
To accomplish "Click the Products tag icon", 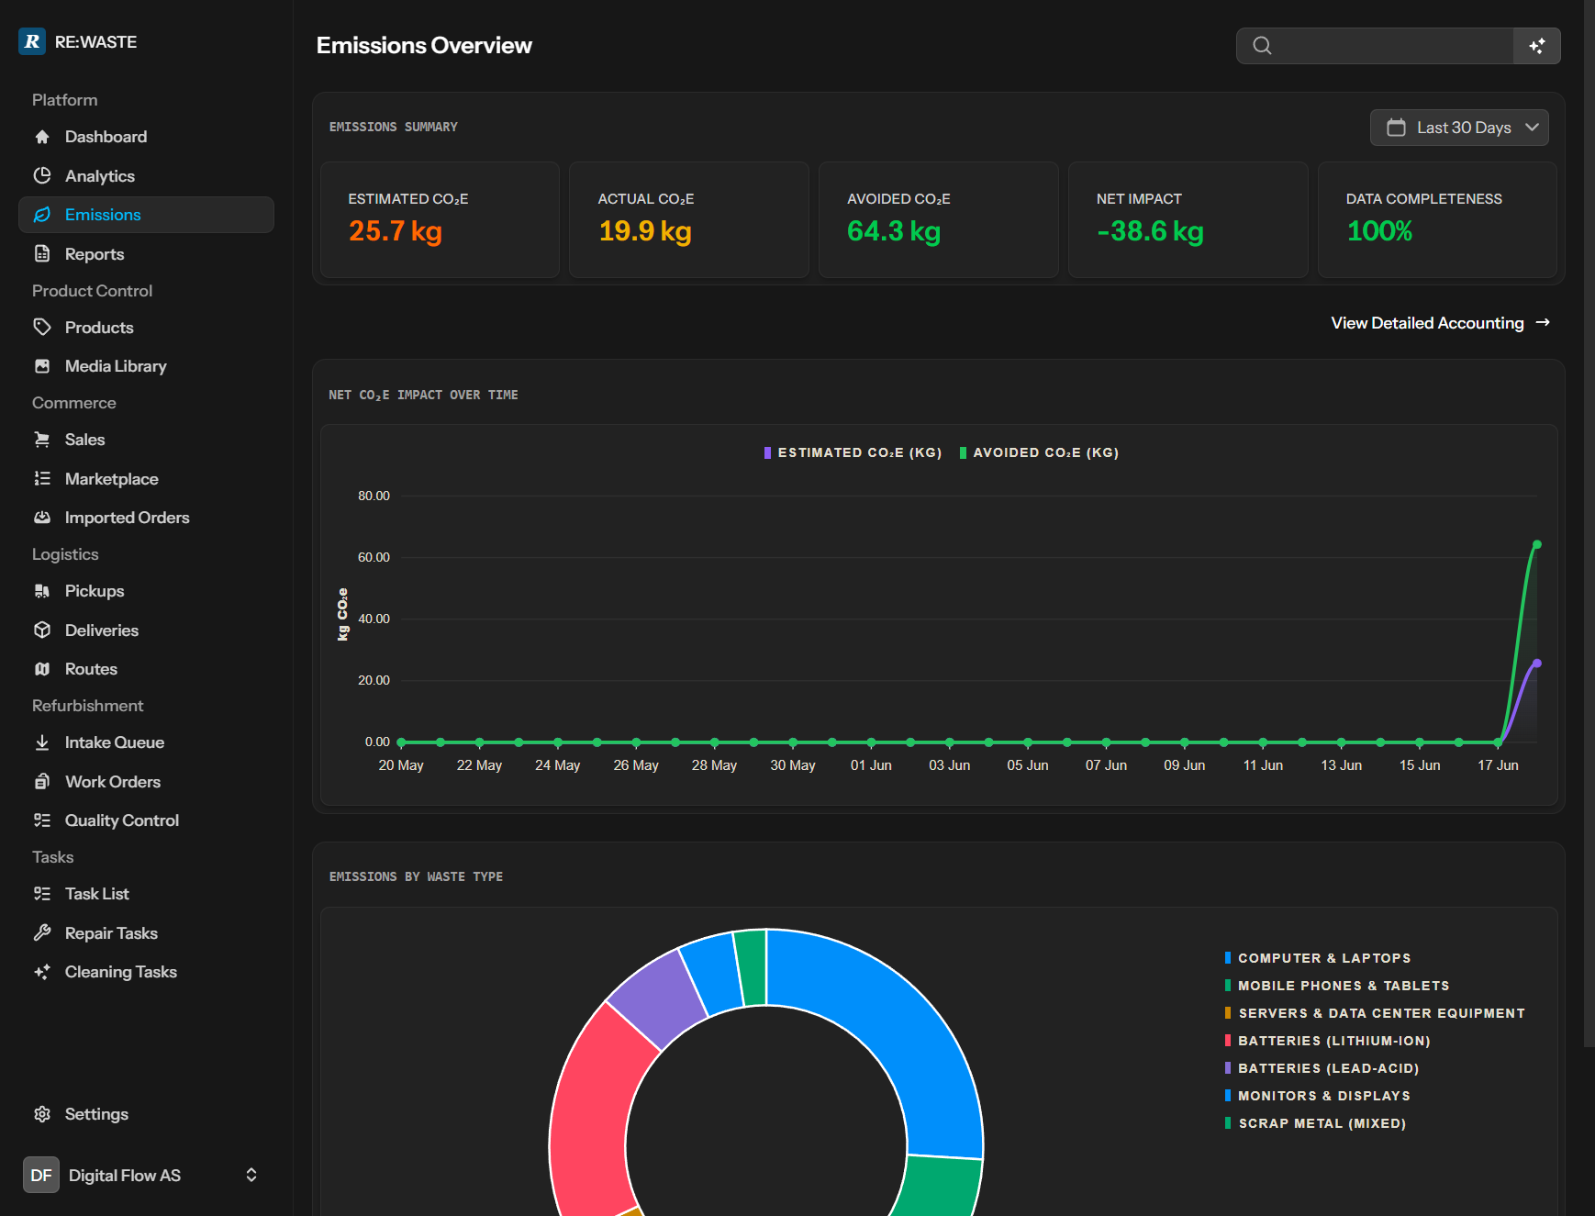I will pos(42,327).
